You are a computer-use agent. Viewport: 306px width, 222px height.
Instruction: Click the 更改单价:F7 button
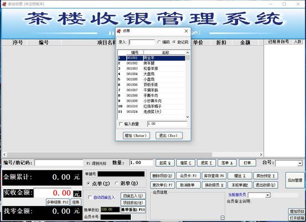click(162, 185)
